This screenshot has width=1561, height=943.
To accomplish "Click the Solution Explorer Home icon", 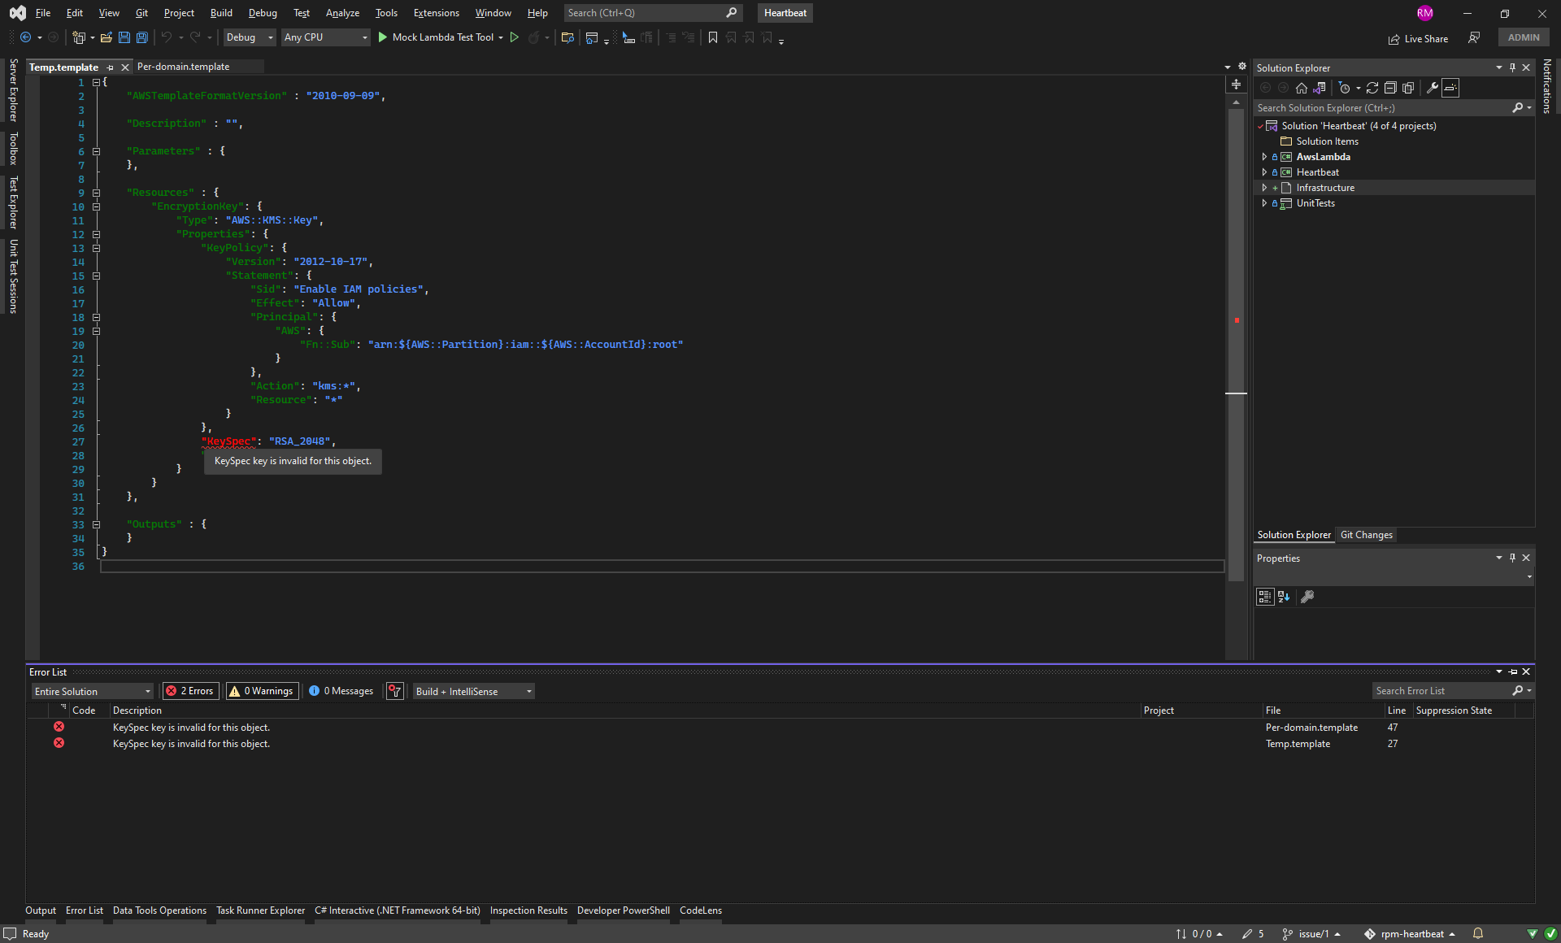I will coord(1302,88).
